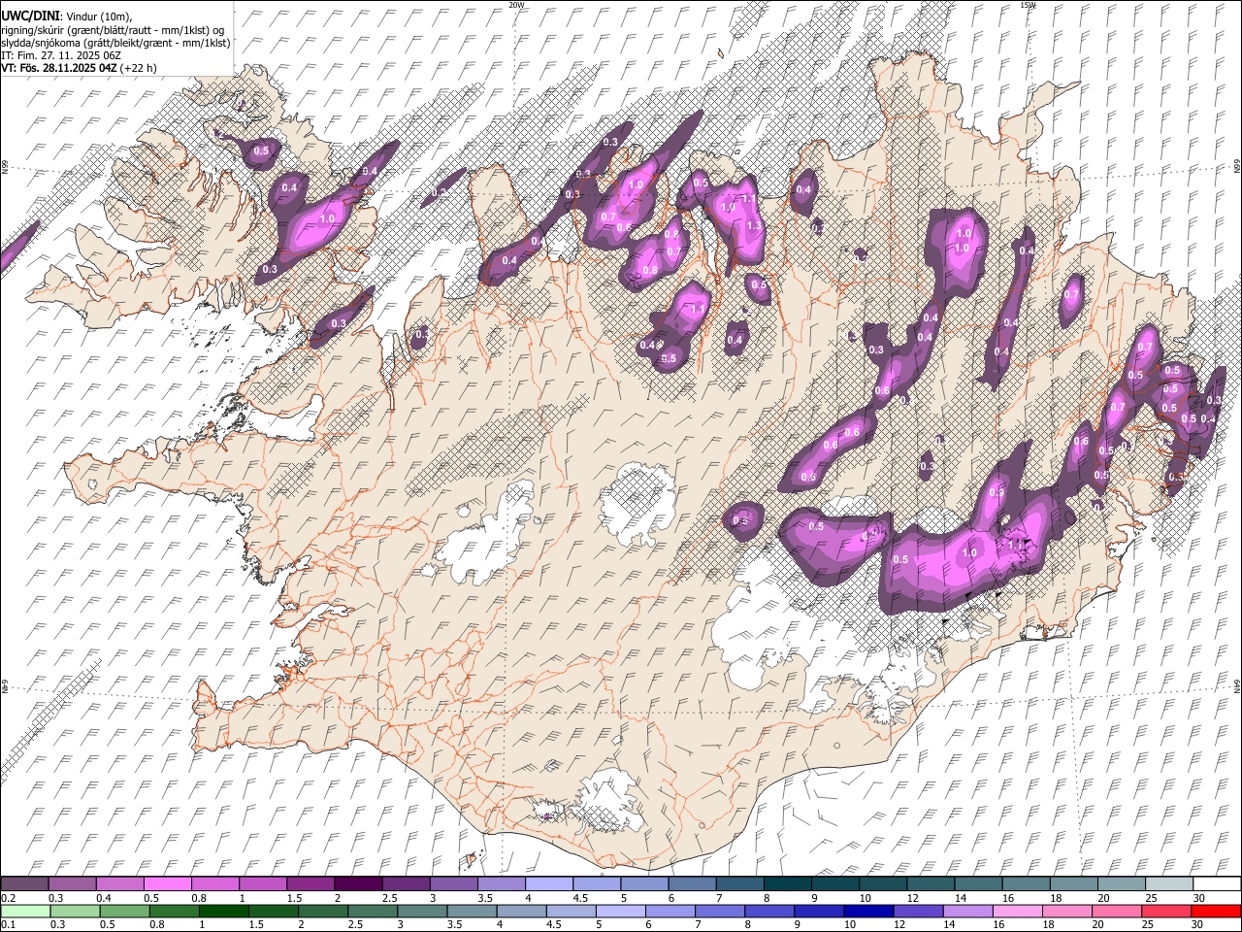Pick darkest purple 2 swatch in upper scale
The width and height of the screenshot is (1242, 932).
pyautogui.click(x=358, y=884)
